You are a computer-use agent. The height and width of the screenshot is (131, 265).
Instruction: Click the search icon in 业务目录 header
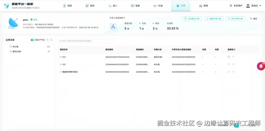[48, 40]
